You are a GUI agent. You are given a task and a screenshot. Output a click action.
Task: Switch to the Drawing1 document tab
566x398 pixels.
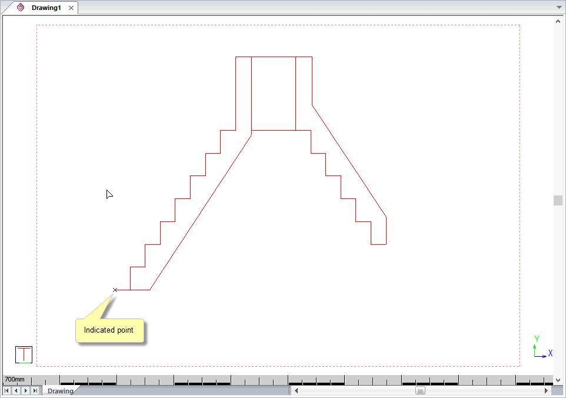click(x=46, y=8)
